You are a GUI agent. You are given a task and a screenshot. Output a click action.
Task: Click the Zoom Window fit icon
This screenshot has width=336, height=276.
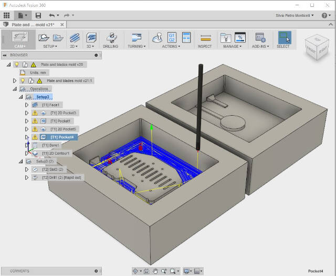(173, 271)
